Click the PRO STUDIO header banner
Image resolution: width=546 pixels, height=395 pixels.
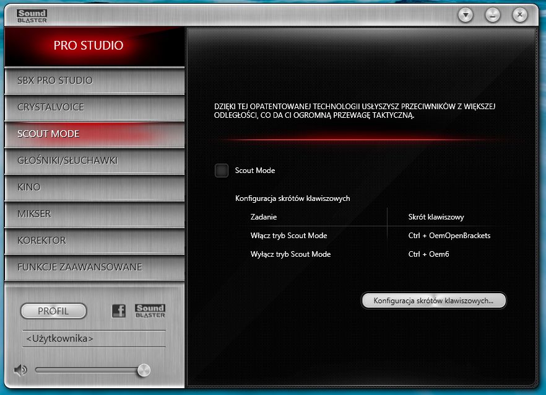[94, 46]
